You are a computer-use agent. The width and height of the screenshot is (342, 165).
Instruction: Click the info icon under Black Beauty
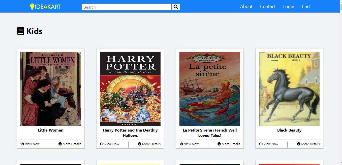pos(299,144)
